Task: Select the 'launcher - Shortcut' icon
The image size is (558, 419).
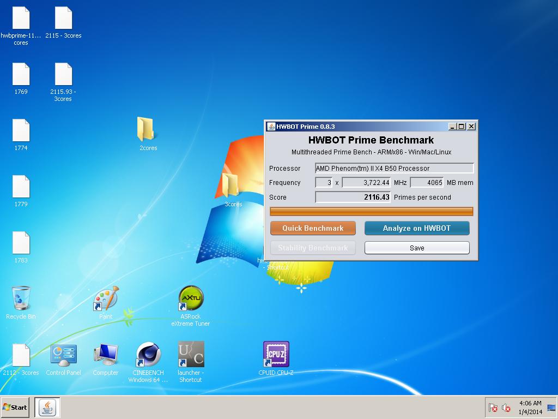Action: (x=191, y=354)
